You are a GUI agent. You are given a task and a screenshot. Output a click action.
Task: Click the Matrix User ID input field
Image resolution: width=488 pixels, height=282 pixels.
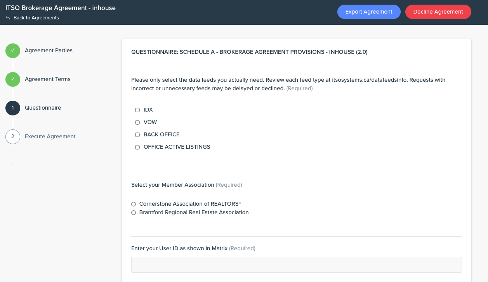pos(296,265)
